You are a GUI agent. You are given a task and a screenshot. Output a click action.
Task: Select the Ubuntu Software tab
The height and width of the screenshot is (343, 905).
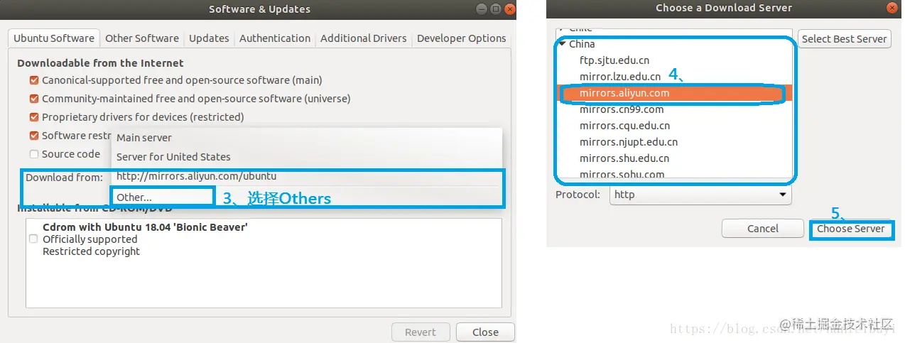pos(54,38)
